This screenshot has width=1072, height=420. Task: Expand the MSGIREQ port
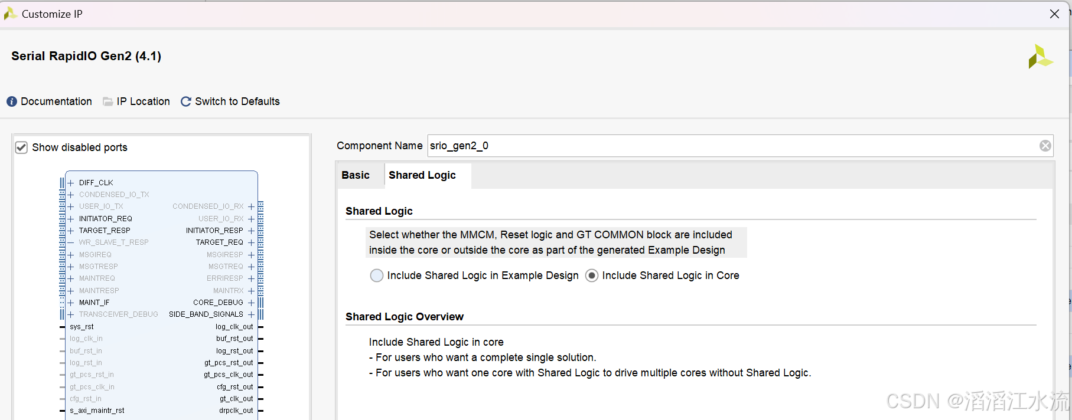tap(71, 255)
